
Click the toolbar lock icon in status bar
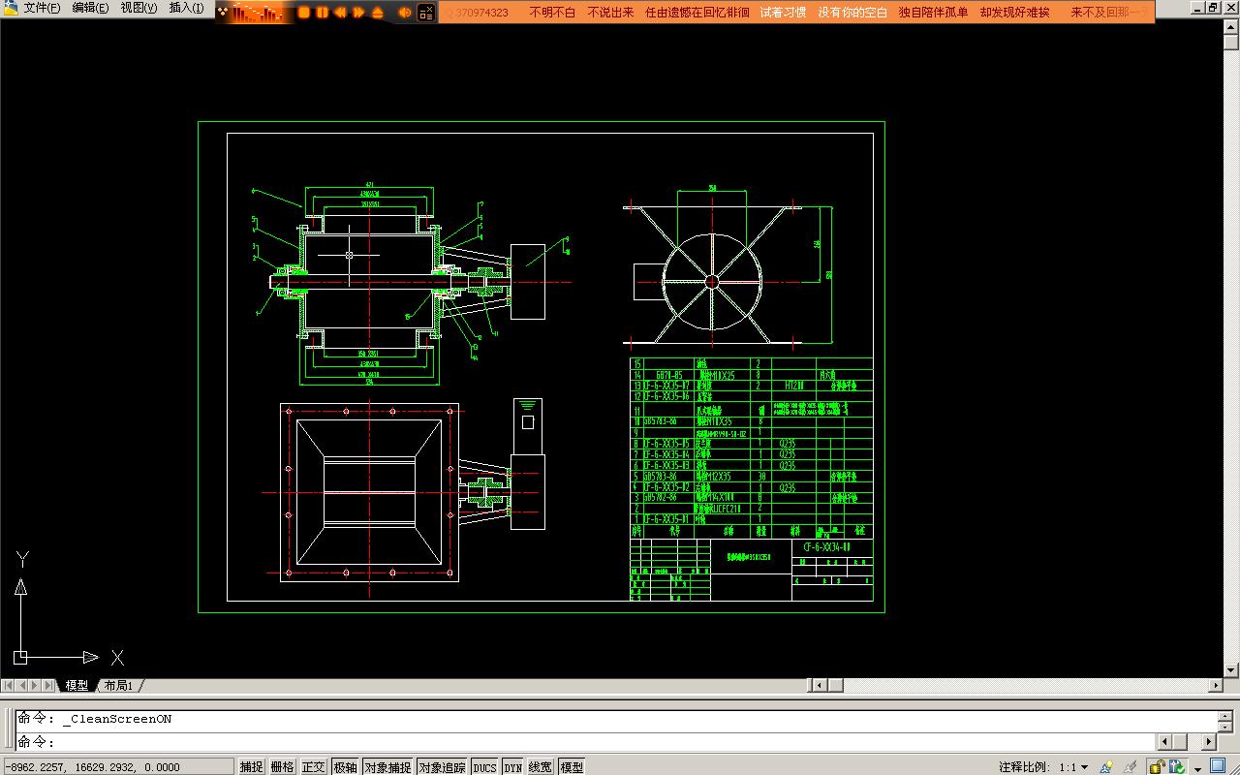(1157, 767)
